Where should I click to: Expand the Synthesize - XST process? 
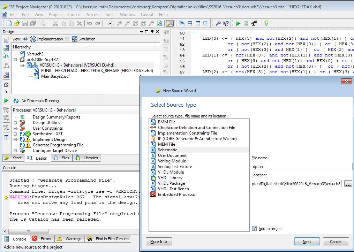(x=15, y=134)
